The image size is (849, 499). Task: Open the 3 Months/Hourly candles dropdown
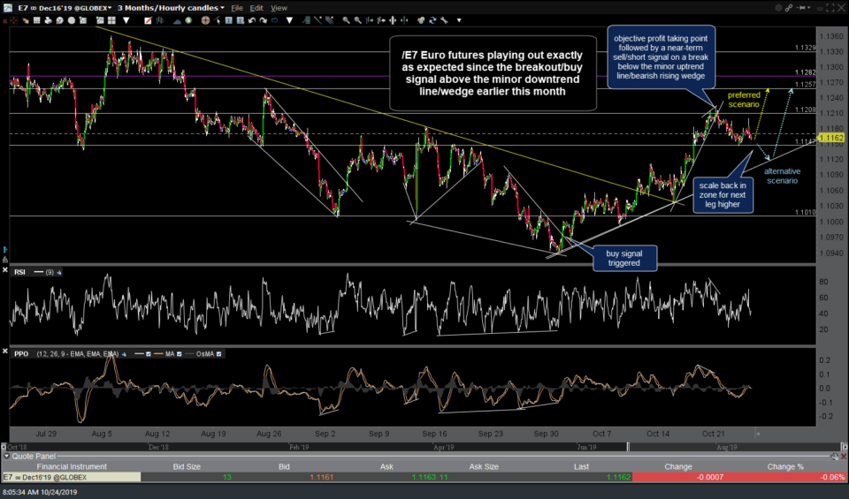coord(168,8)
